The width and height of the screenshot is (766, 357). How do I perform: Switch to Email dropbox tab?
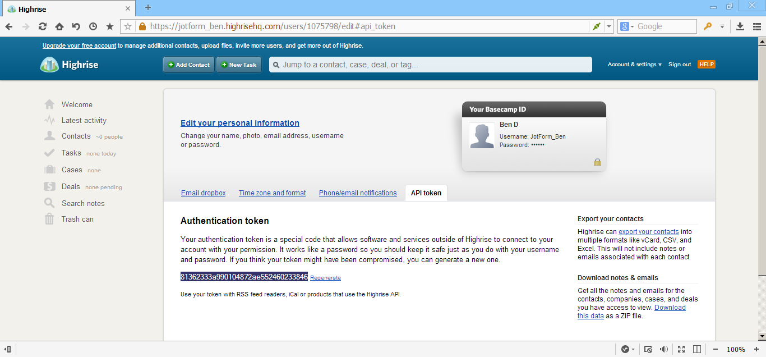tap(203, 193)
